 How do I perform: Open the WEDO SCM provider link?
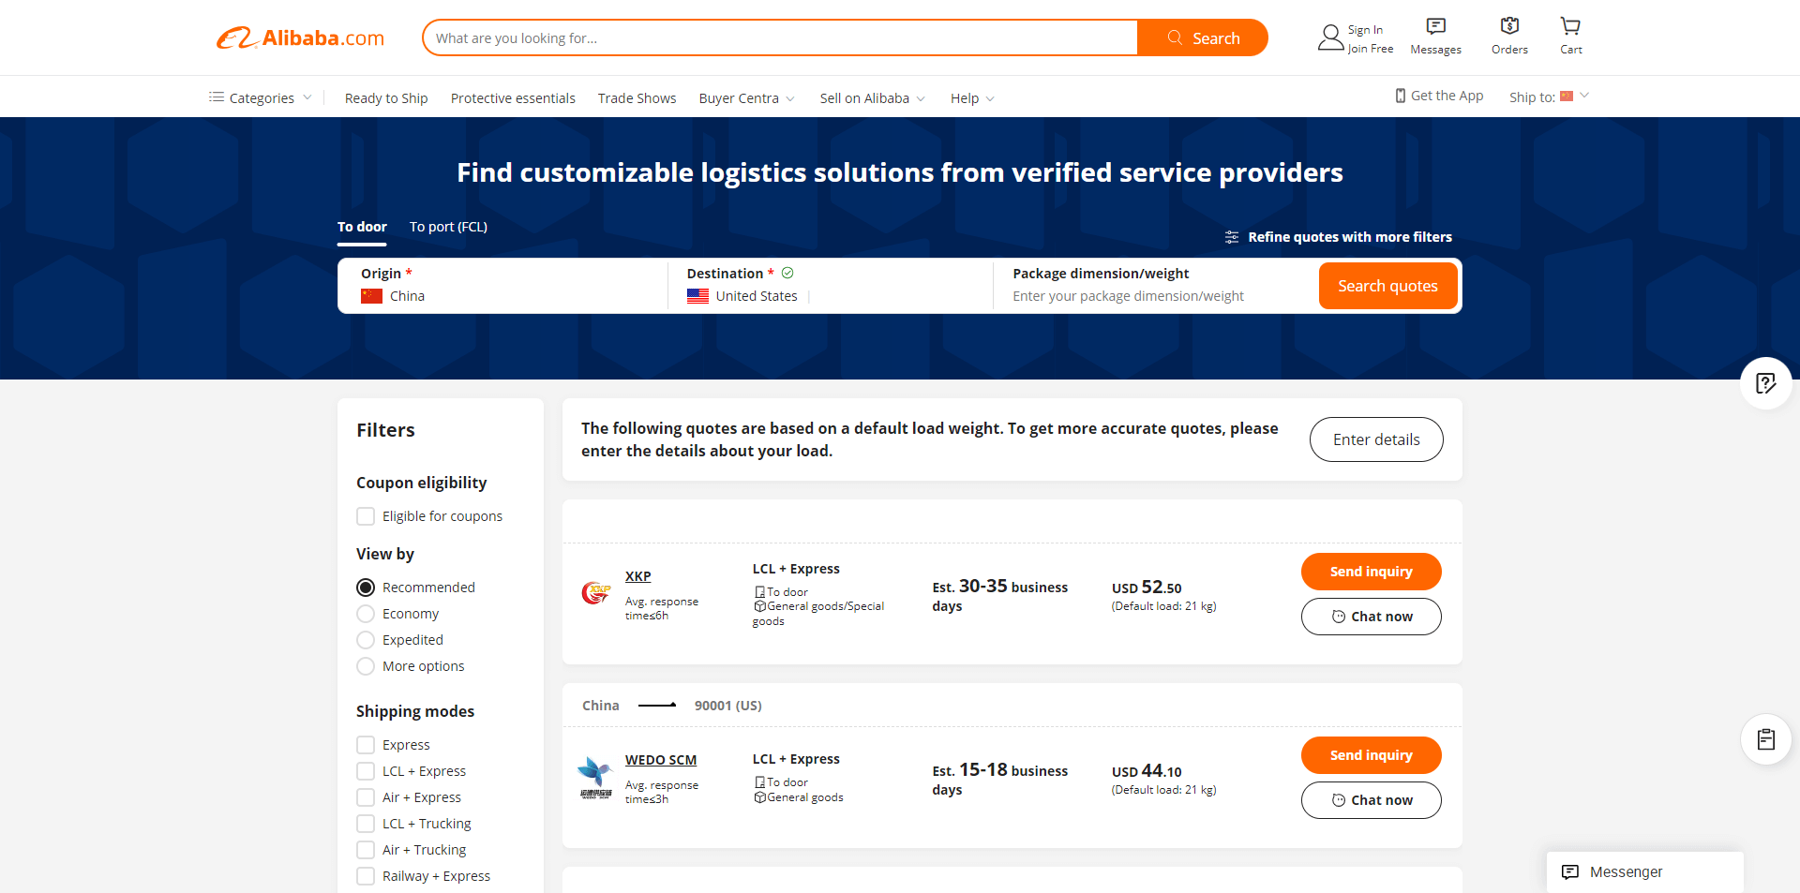tap(661, 760)
